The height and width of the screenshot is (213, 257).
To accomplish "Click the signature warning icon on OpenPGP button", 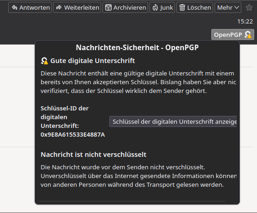I will tap(248, 35).
